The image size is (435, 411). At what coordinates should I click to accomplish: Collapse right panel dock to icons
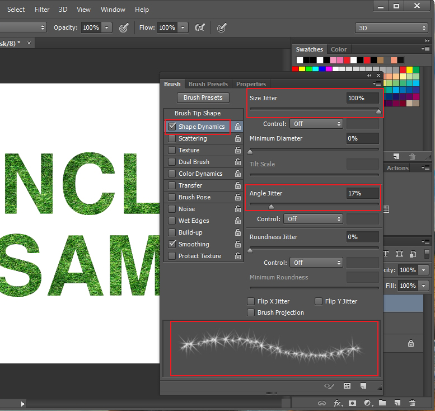click(x=427, y=40)
